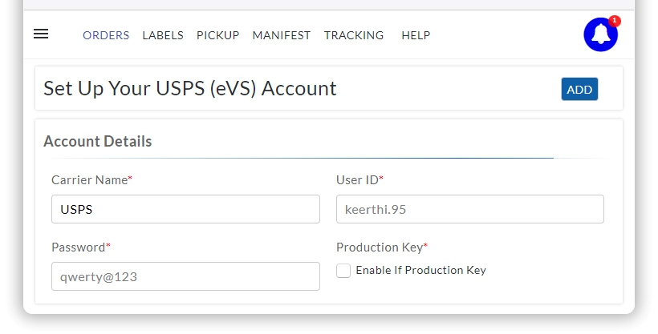Go to ORDERS menu
This screenshot has width=658, height=334.
[106, 35]
